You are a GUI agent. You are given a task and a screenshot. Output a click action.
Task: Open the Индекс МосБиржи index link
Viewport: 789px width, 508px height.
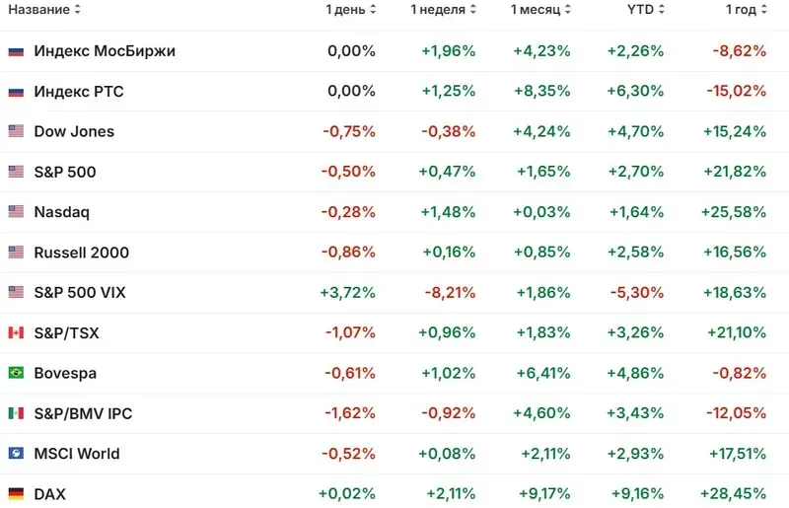105,51
